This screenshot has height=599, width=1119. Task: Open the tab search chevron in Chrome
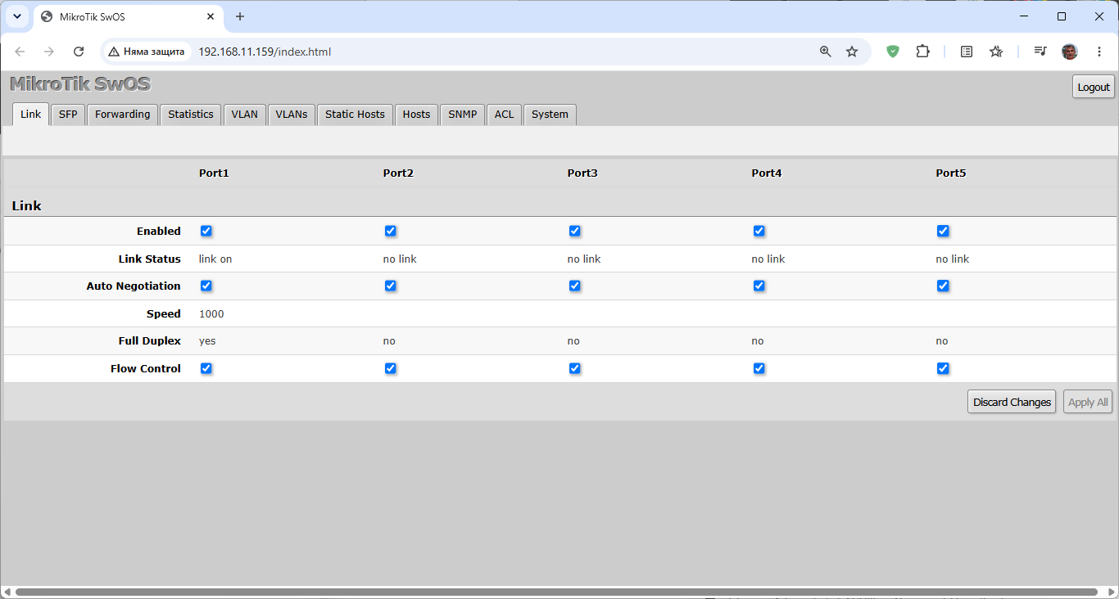point(16,16)
